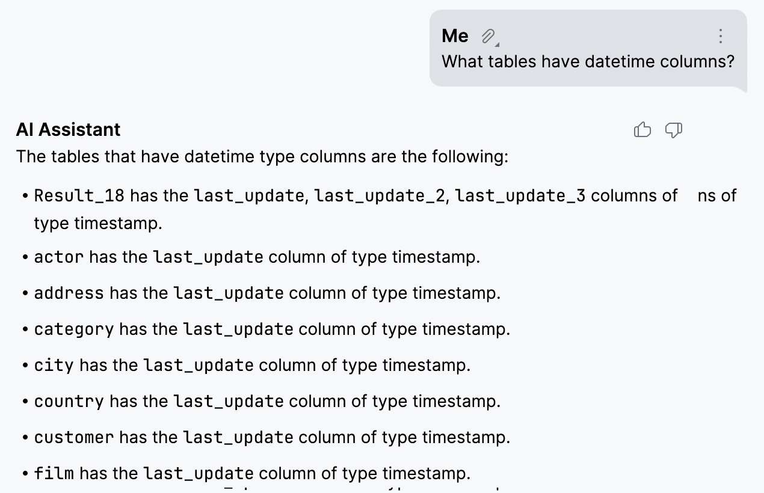Screen dimensions: 764x493
Task: Click the film table name
Action: pos(54,474)
